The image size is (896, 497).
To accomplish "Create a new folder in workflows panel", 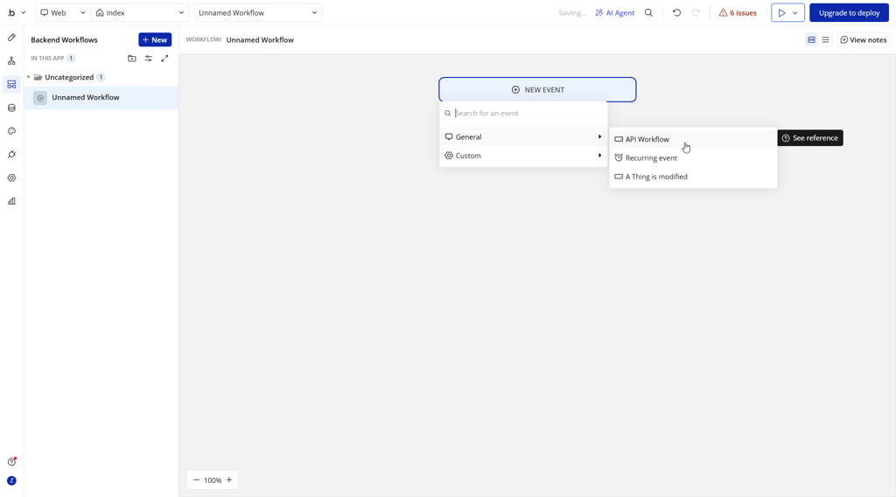I will point(132,59).
